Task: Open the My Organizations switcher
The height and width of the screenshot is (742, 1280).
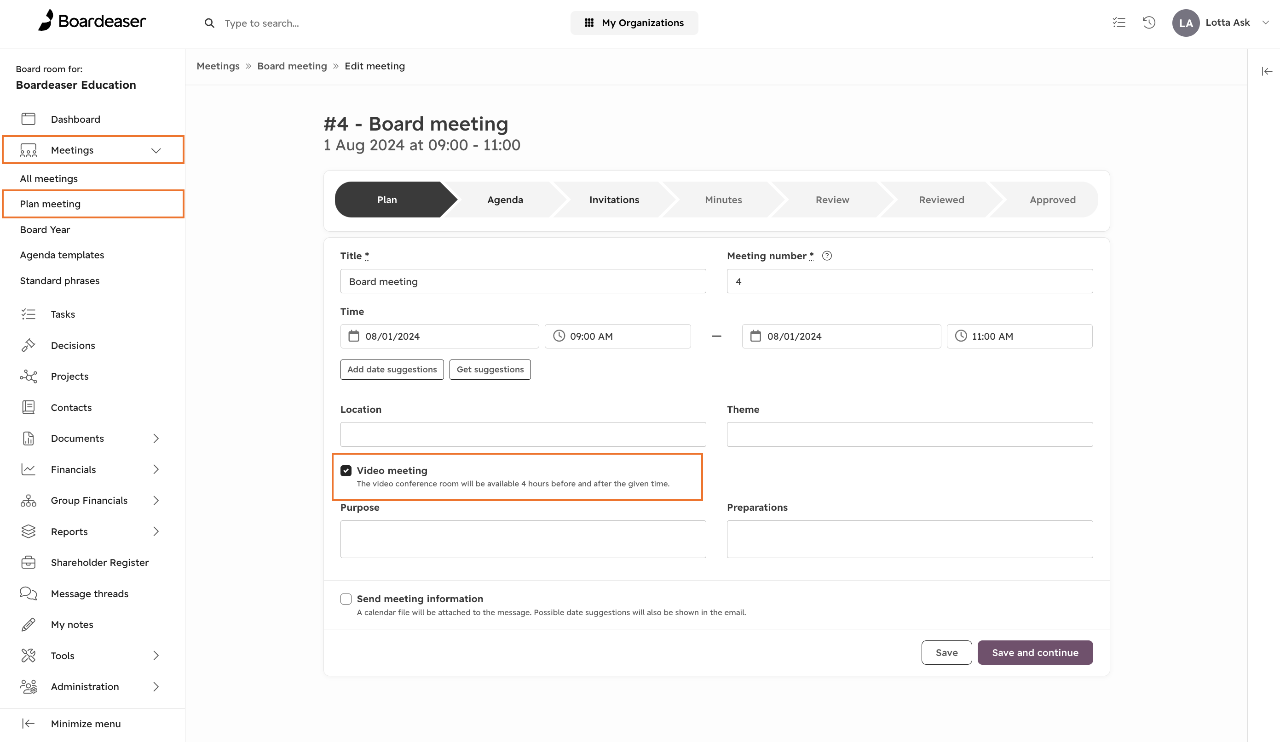Action: pos(634,23)
